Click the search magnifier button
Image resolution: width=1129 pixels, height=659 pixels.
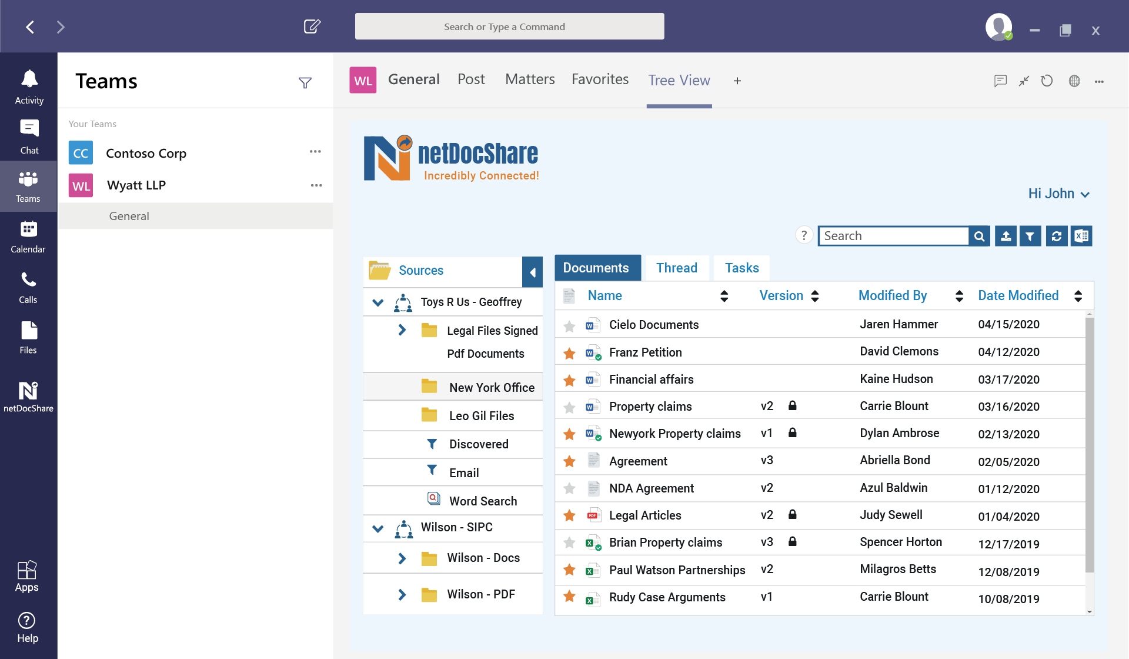pos(979,236)
